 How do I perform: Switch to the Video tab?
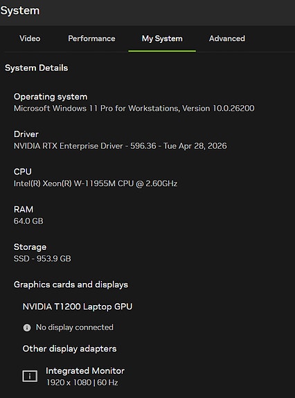click(30, 39)
